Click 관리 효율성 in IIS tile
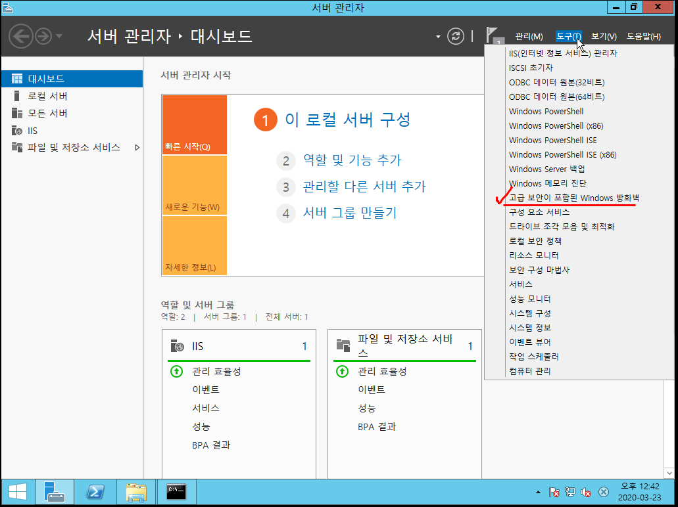Image resolution: width=678 pixels, height=507 pixels. click(216, 372)
